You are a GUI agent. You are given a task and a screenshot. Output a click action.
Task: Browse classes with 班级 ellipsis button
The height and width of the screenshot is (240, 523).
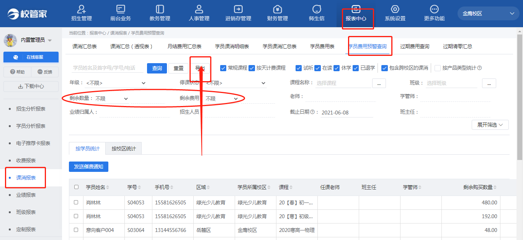click(489, 83)
